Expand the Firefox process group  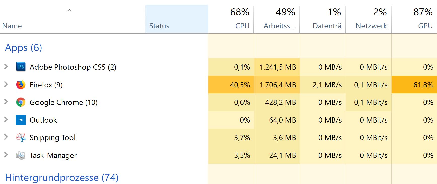[6, 84]
